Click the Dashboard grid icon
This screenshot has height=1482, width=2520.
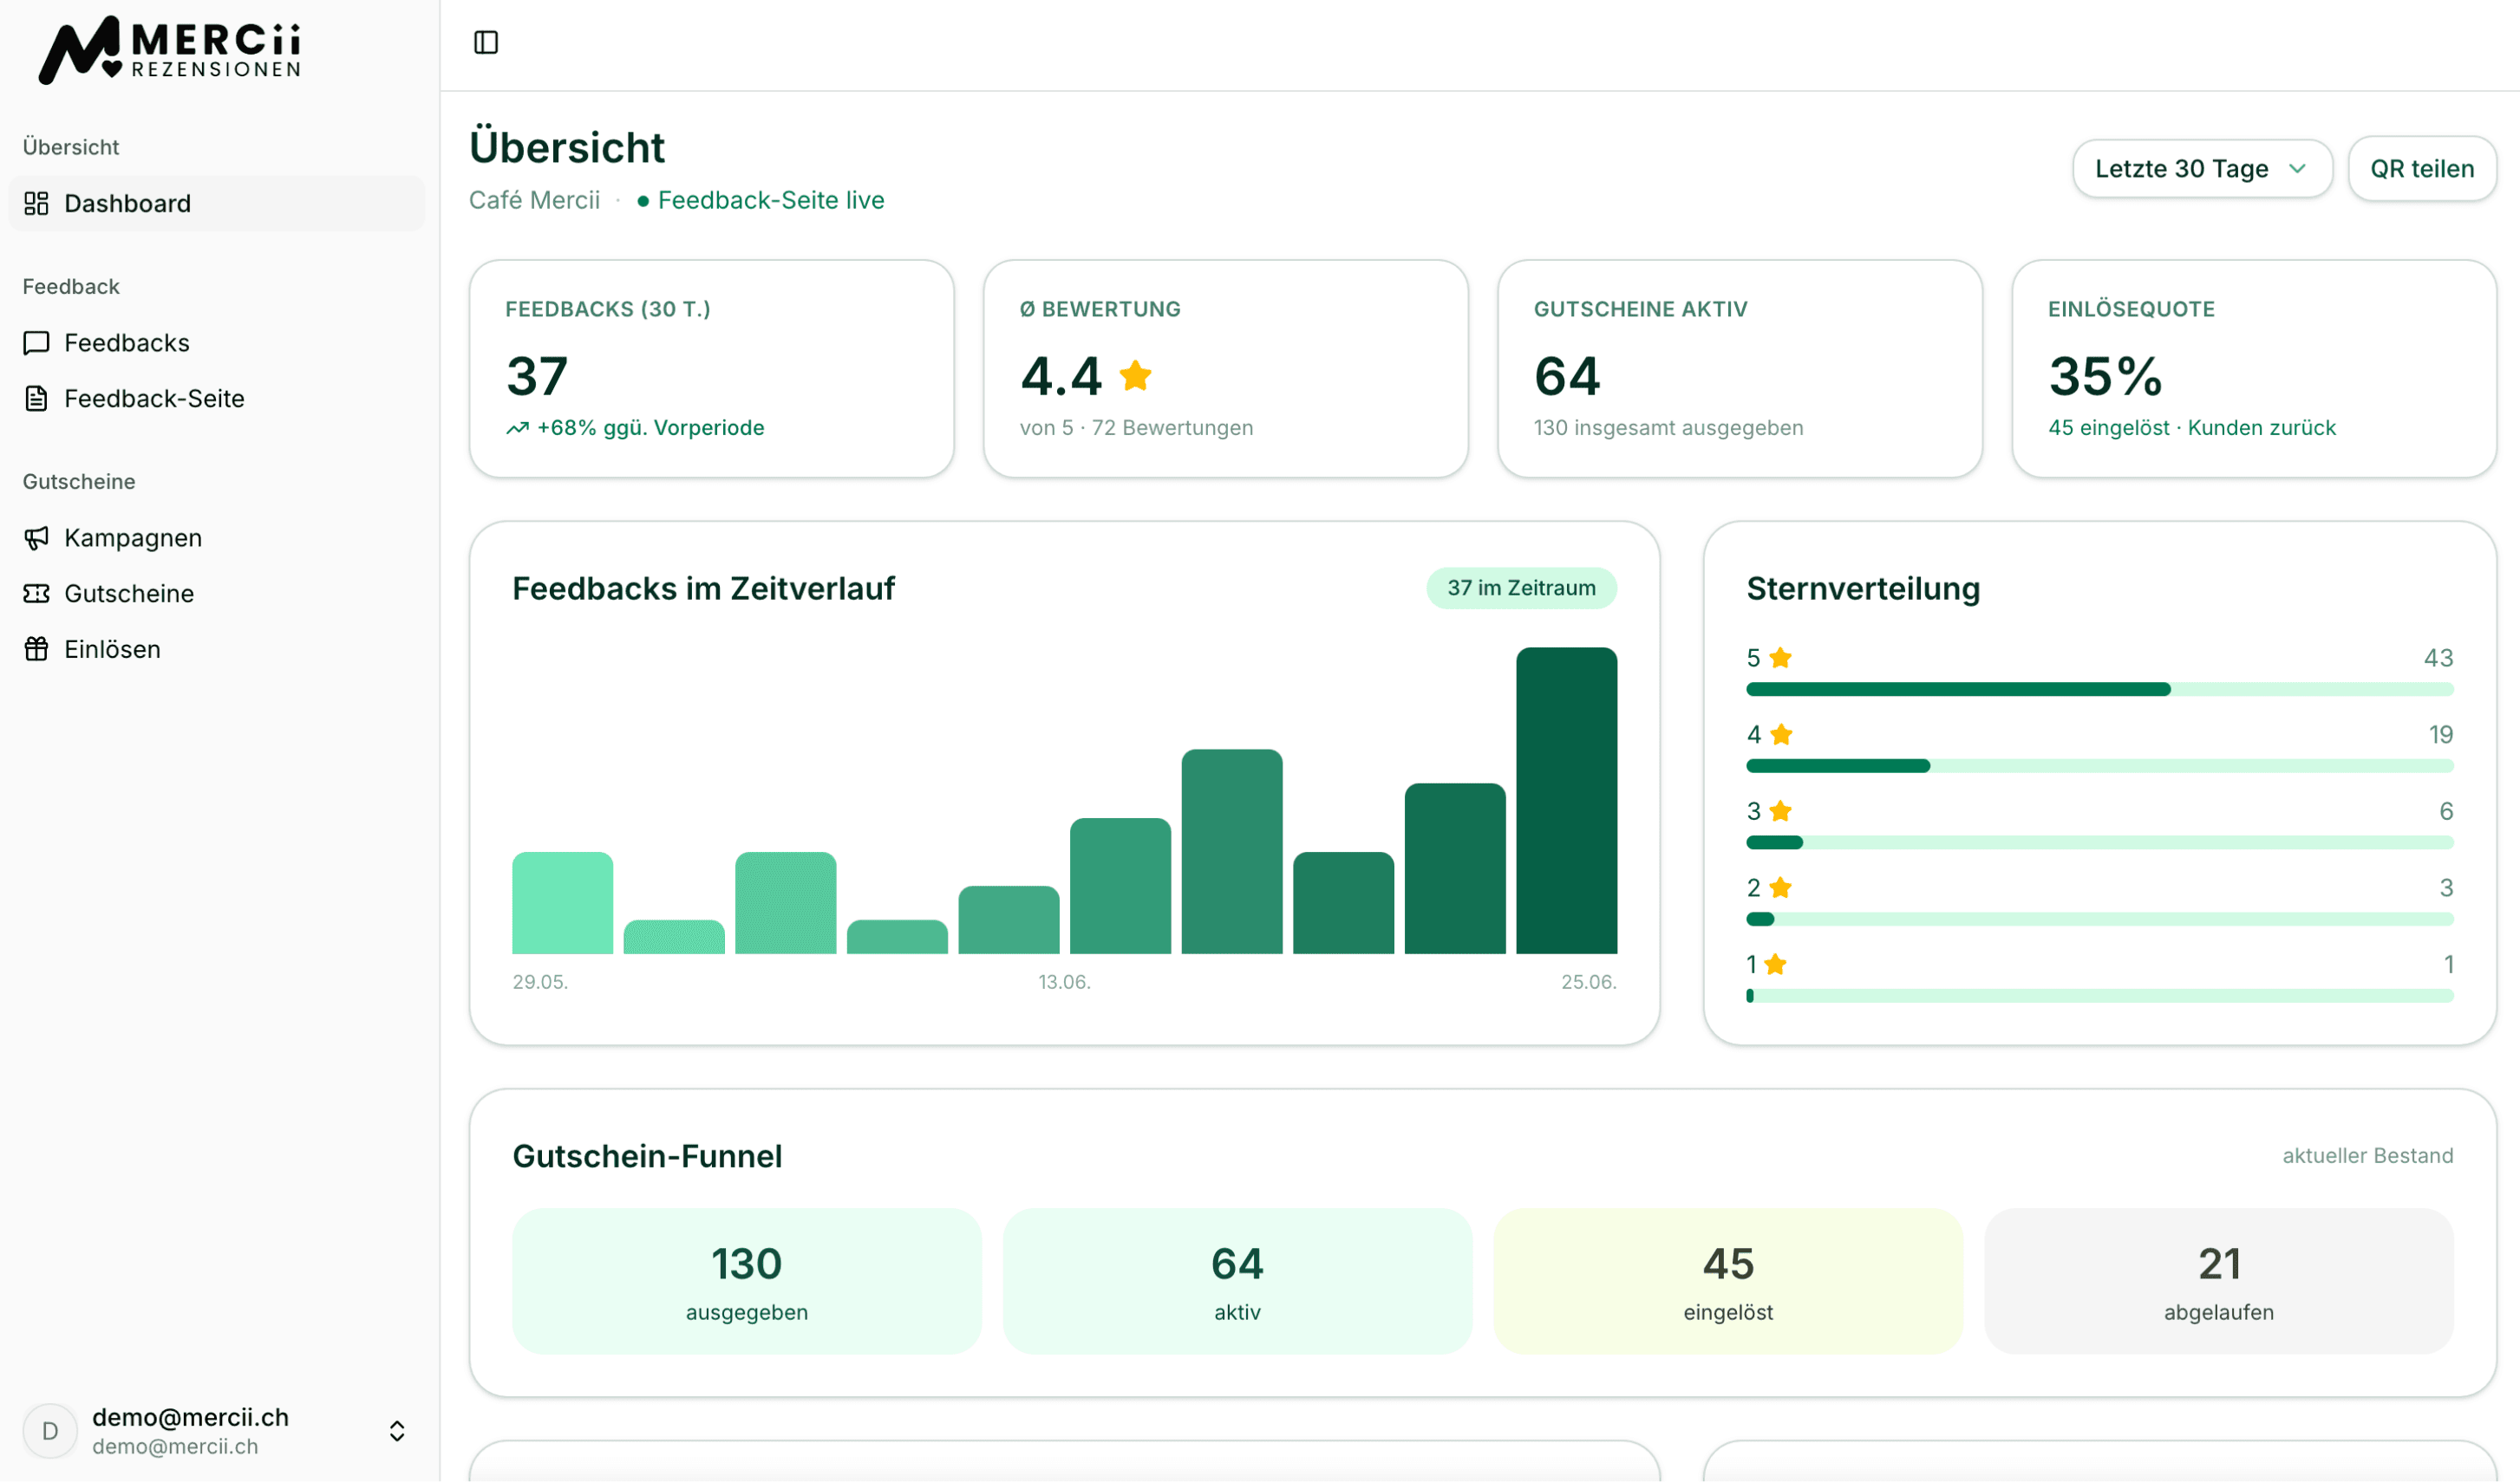click(36, 203)
